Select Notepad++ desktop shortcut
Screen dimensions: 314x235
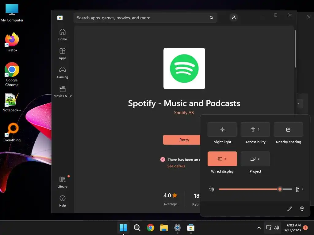click(12, 103)
